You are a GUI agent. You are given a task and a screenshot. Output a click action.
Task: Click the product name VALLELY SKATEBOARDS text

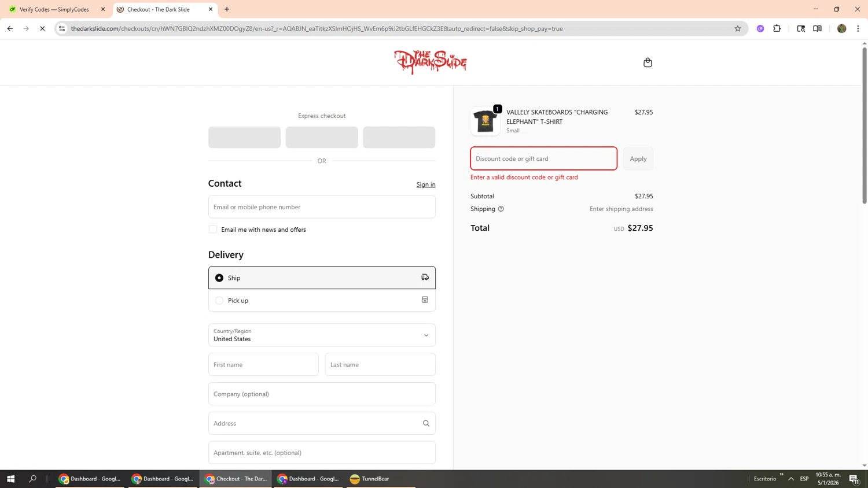pos(557,117)
